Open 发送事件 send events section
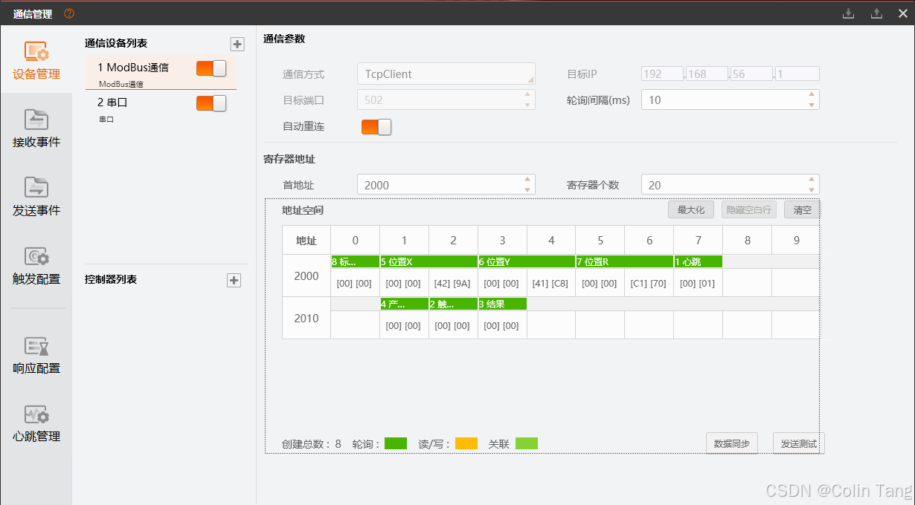The image size is (915, 505). [x=36, y=197]
